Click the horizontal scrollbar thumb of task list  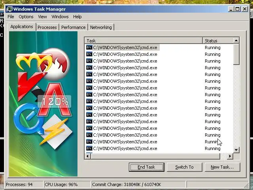pyautogui.click(x=155, y=156)
